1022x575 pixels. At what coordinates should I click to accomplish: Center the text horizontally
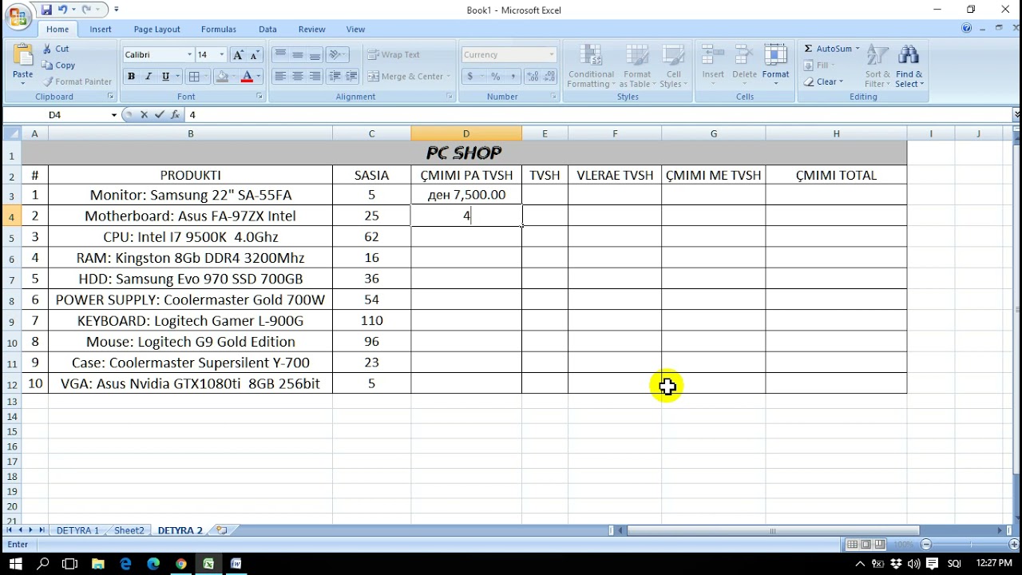tap(298, 77)
